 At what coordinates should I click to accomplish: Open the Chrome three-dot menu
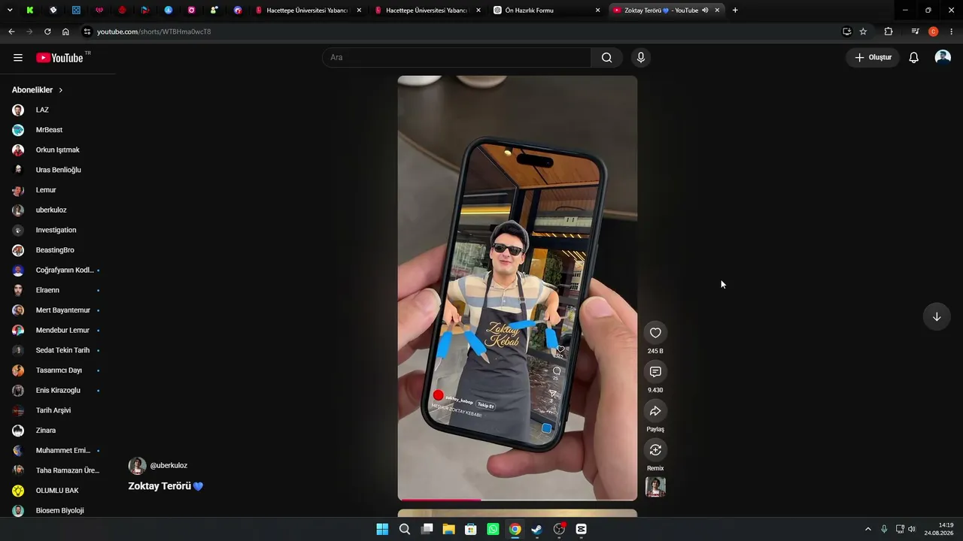952,32
